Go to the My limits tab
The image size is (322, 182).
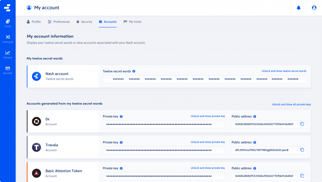(x=132, y=22)
